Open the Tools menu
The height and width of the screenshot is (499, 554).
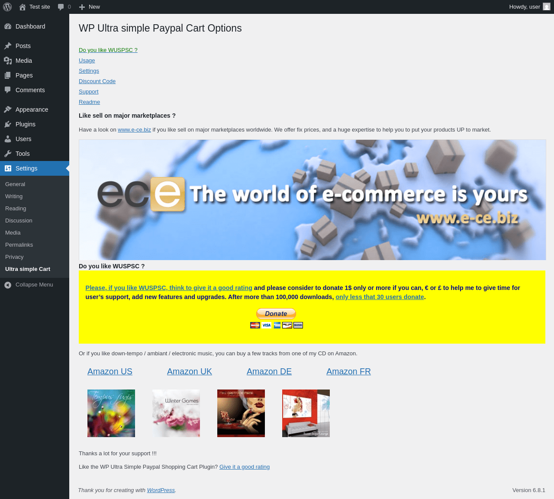(x=35, y=154)
